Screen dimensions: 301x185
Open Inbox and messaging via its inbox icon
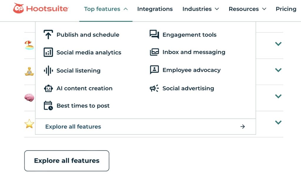click(x=154, y=52)
